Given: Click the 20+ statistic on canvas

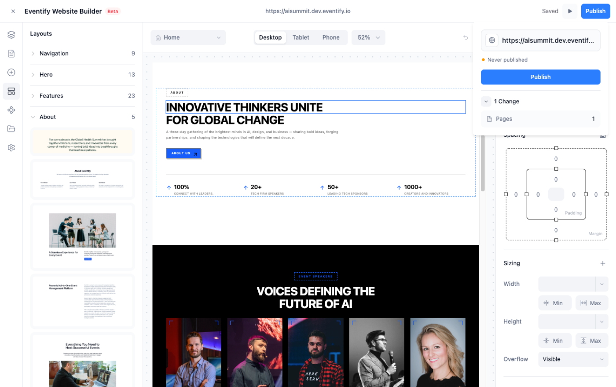Looking at the screenshot, I should click(256, 187).
